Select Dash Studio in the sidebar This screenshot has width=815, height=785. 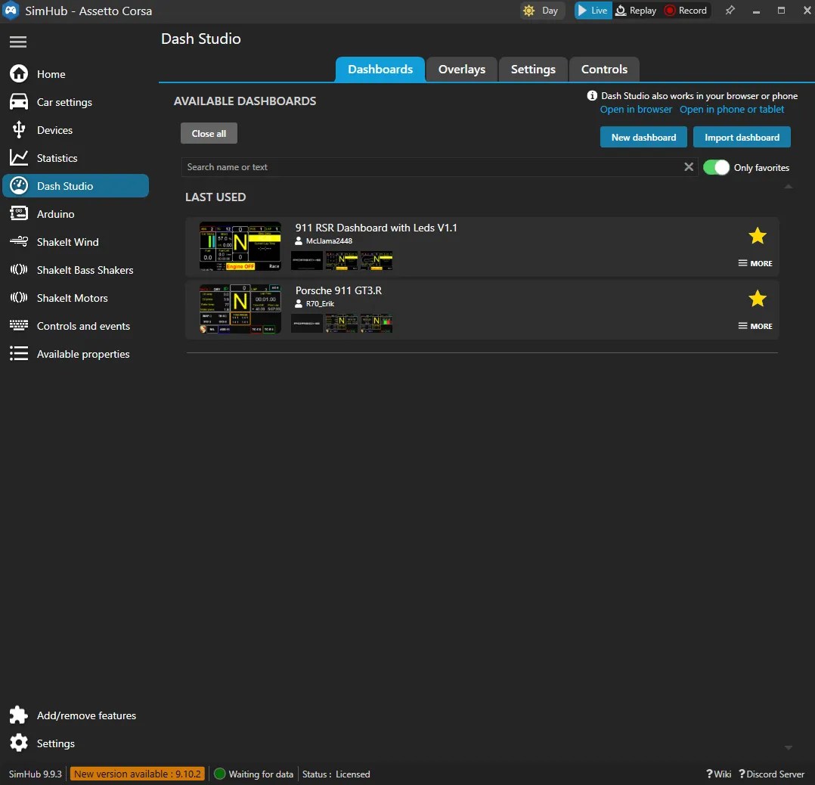click(76, 186)
